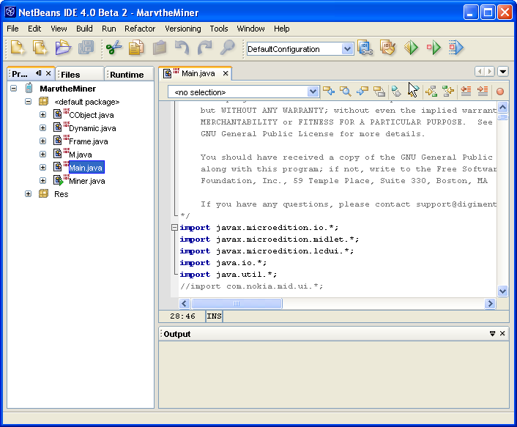Expand the Res package node
This screenshot has width=517, height=427.
click(28, 194)
